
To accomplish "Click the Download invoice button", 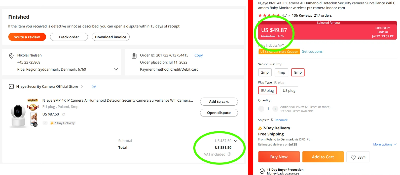I will [x=111, y=37].
